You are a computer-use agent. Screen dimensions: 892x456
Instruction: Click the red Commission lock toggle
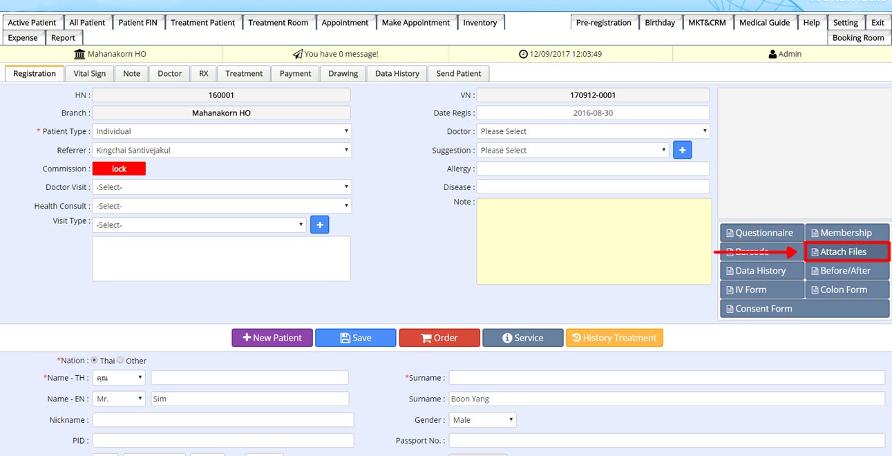(119, 169)
